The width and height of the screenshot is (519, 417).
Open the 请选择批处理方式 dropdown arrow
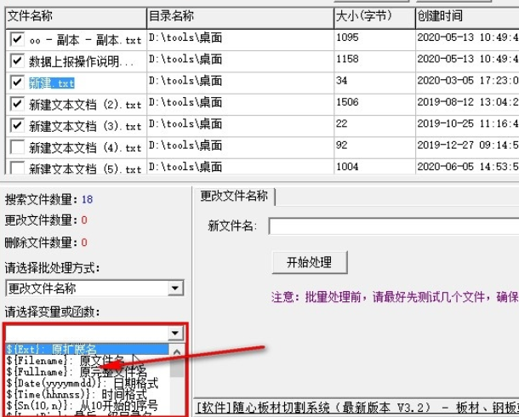(175, 288)
